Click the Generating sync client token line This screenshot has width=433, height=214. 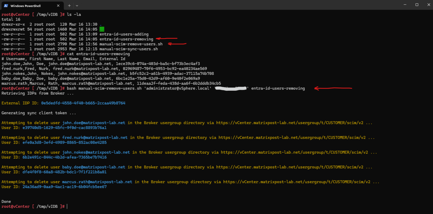click(x=37, y=113)
